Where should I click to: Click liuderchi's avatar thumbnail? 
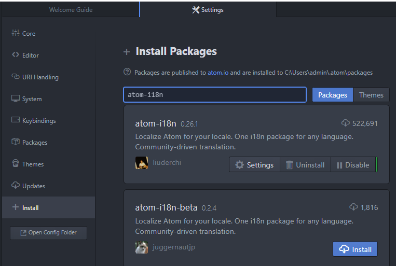142,163
